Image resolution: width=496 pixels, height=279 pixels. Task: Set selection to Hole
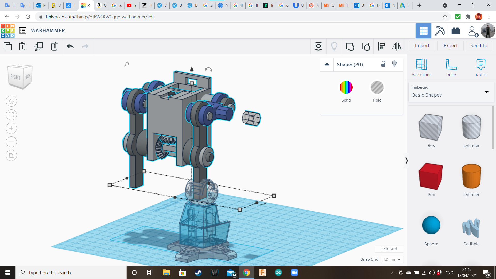377,87
